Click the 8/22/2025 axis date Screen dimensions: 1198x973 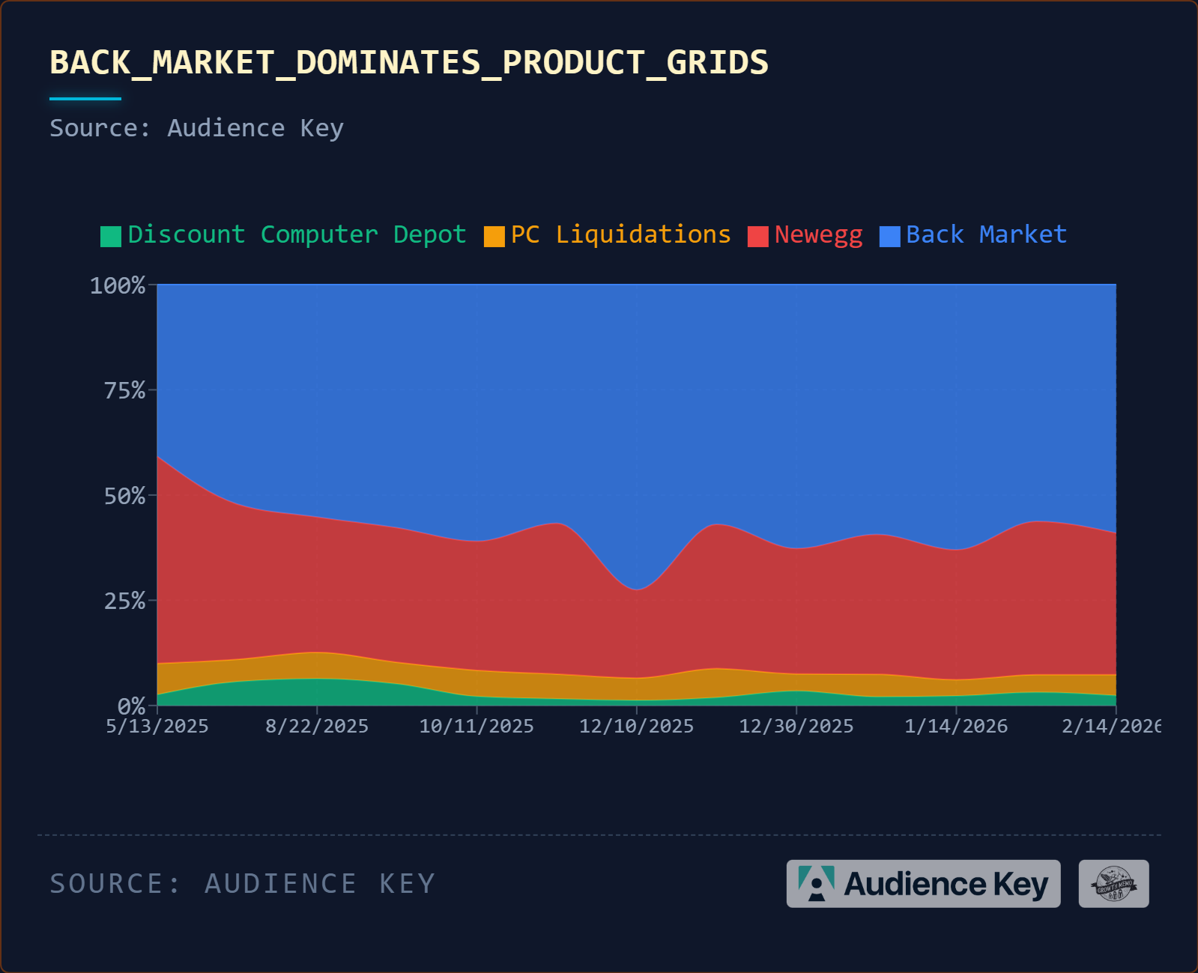click(x=317, y=726)
